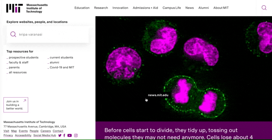Viewport: 272px width, 140px height.
Task: Open the Social Media Hub link
Action: (x=45, y=135)
